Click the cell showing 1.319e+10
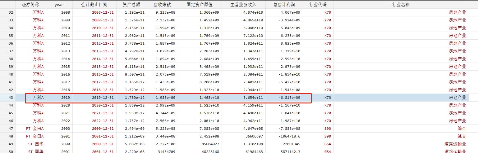Viewport: 478px width, 153px height. (290, 51)
